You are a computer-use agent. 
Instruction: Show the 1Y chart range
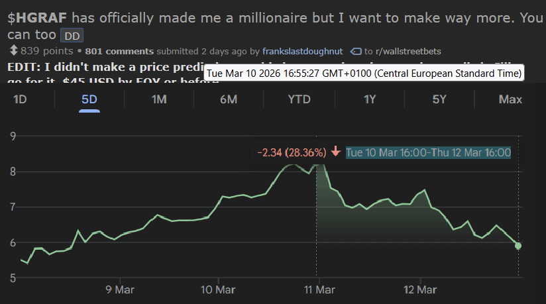pos(370,99)
